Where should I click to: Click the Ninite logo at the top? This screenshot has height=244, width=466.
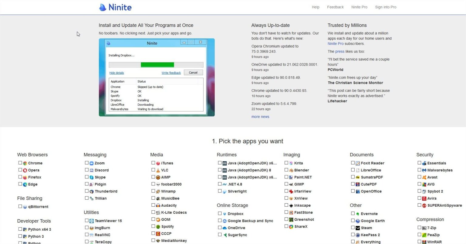pos(115,7)
